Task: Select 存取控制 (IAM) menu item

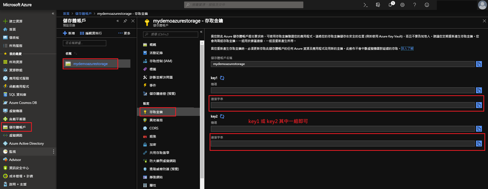Action: (160, 61)
